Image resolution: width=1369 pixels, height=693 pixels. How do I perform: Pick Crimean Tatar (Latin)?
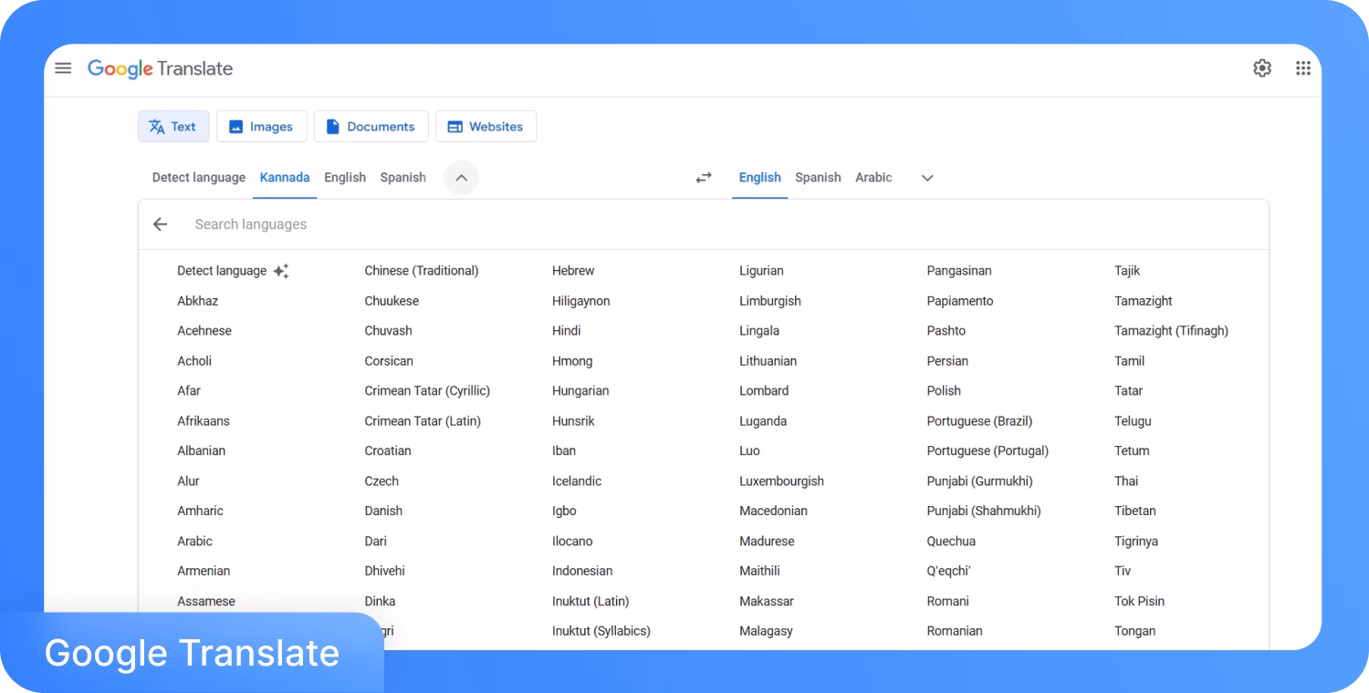[423, 421]
